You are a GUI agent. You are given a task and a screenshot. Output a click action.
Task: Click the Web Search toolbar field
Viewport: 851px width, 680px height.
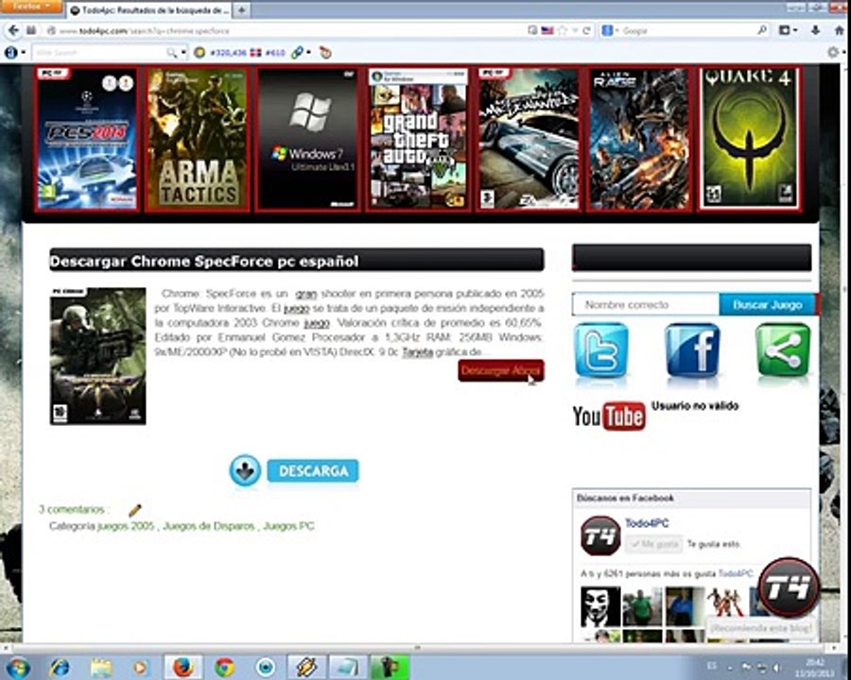(x=100, y=53)
